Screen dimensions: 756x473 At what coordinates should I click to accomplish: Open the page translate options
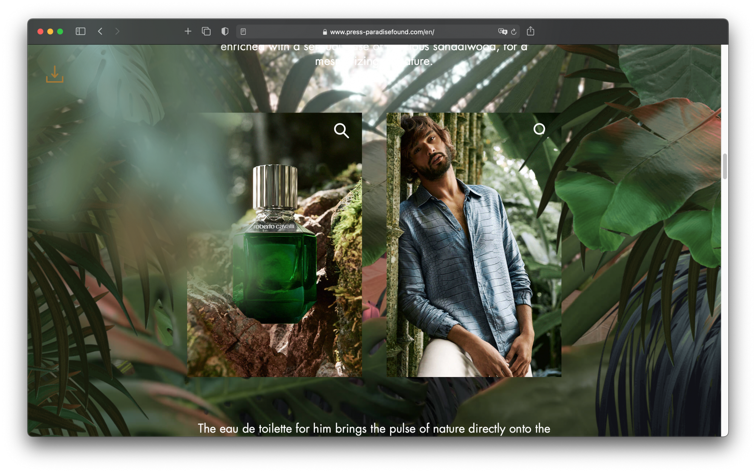point(502,32)
